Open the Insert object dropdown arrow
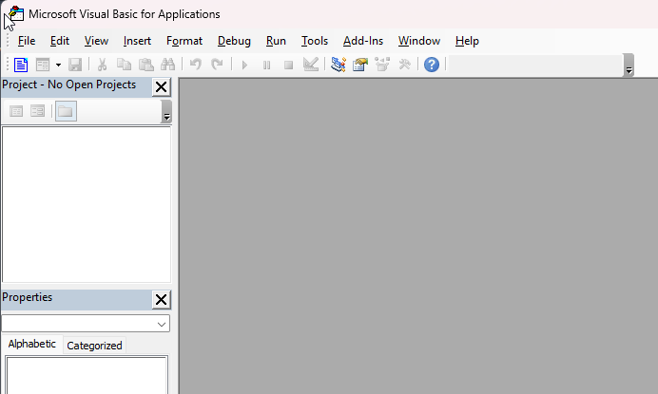The image size is (658, 394). [58, 65]
